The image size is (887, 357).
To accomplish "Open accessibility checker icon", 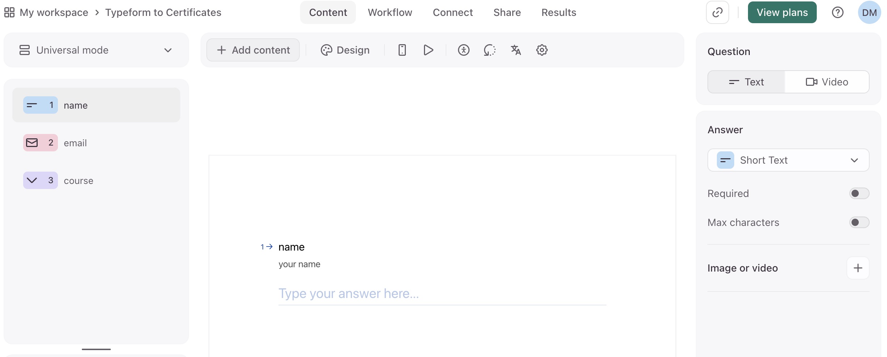I will (464, 50).
